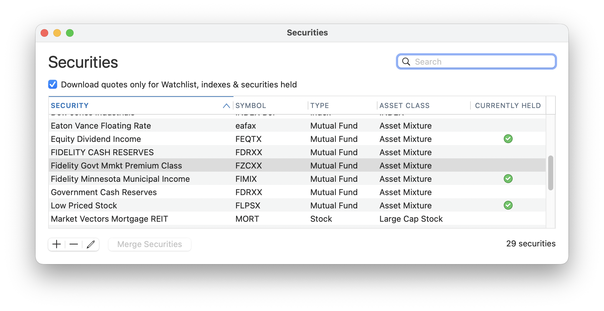This screenshot has height=311, width=604.
Task: Click held checkmark for Low Priced Stock
Action: point(508,205)
